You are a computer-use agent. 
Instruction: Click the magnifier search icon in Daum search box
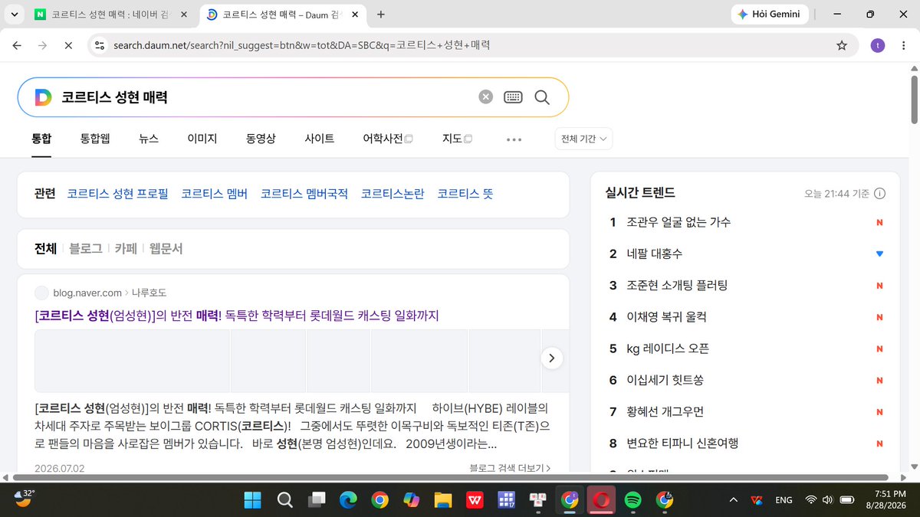(542, 97)
